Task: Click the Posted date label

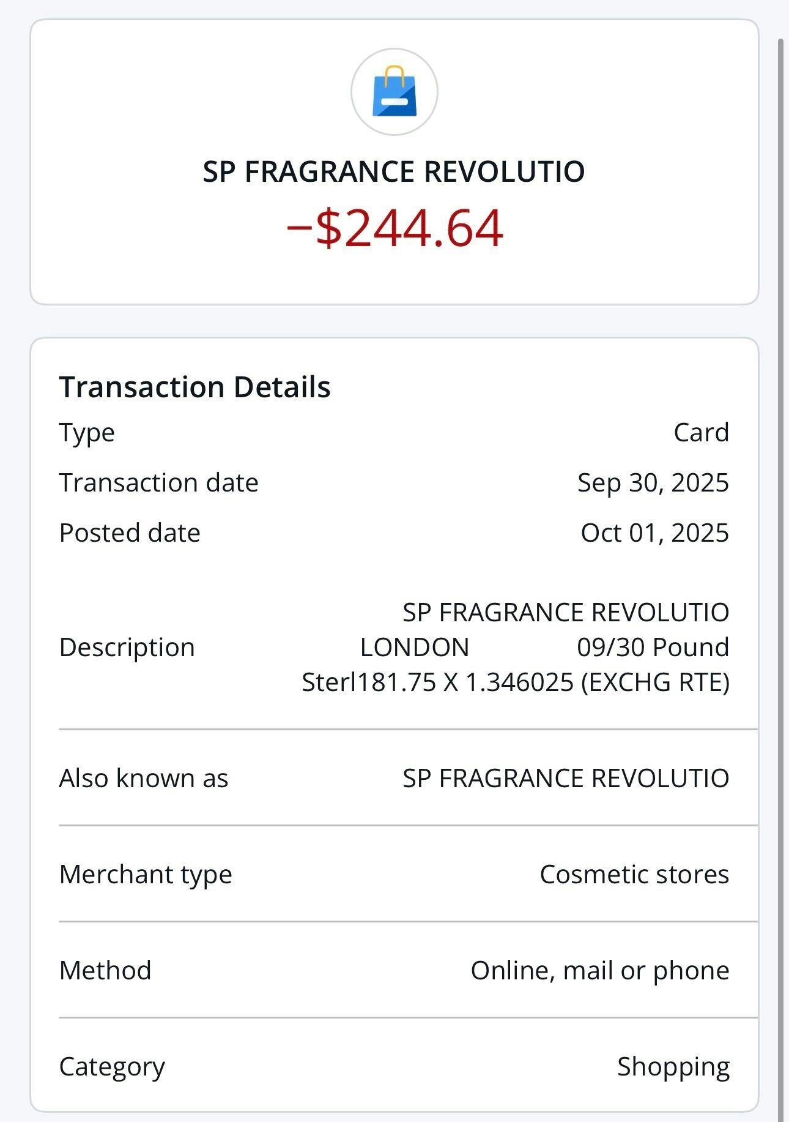Action: (x=130, y=533)
